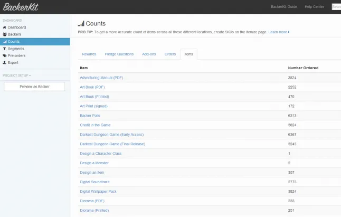Open Digital Soundtrack item

point(94,182)
